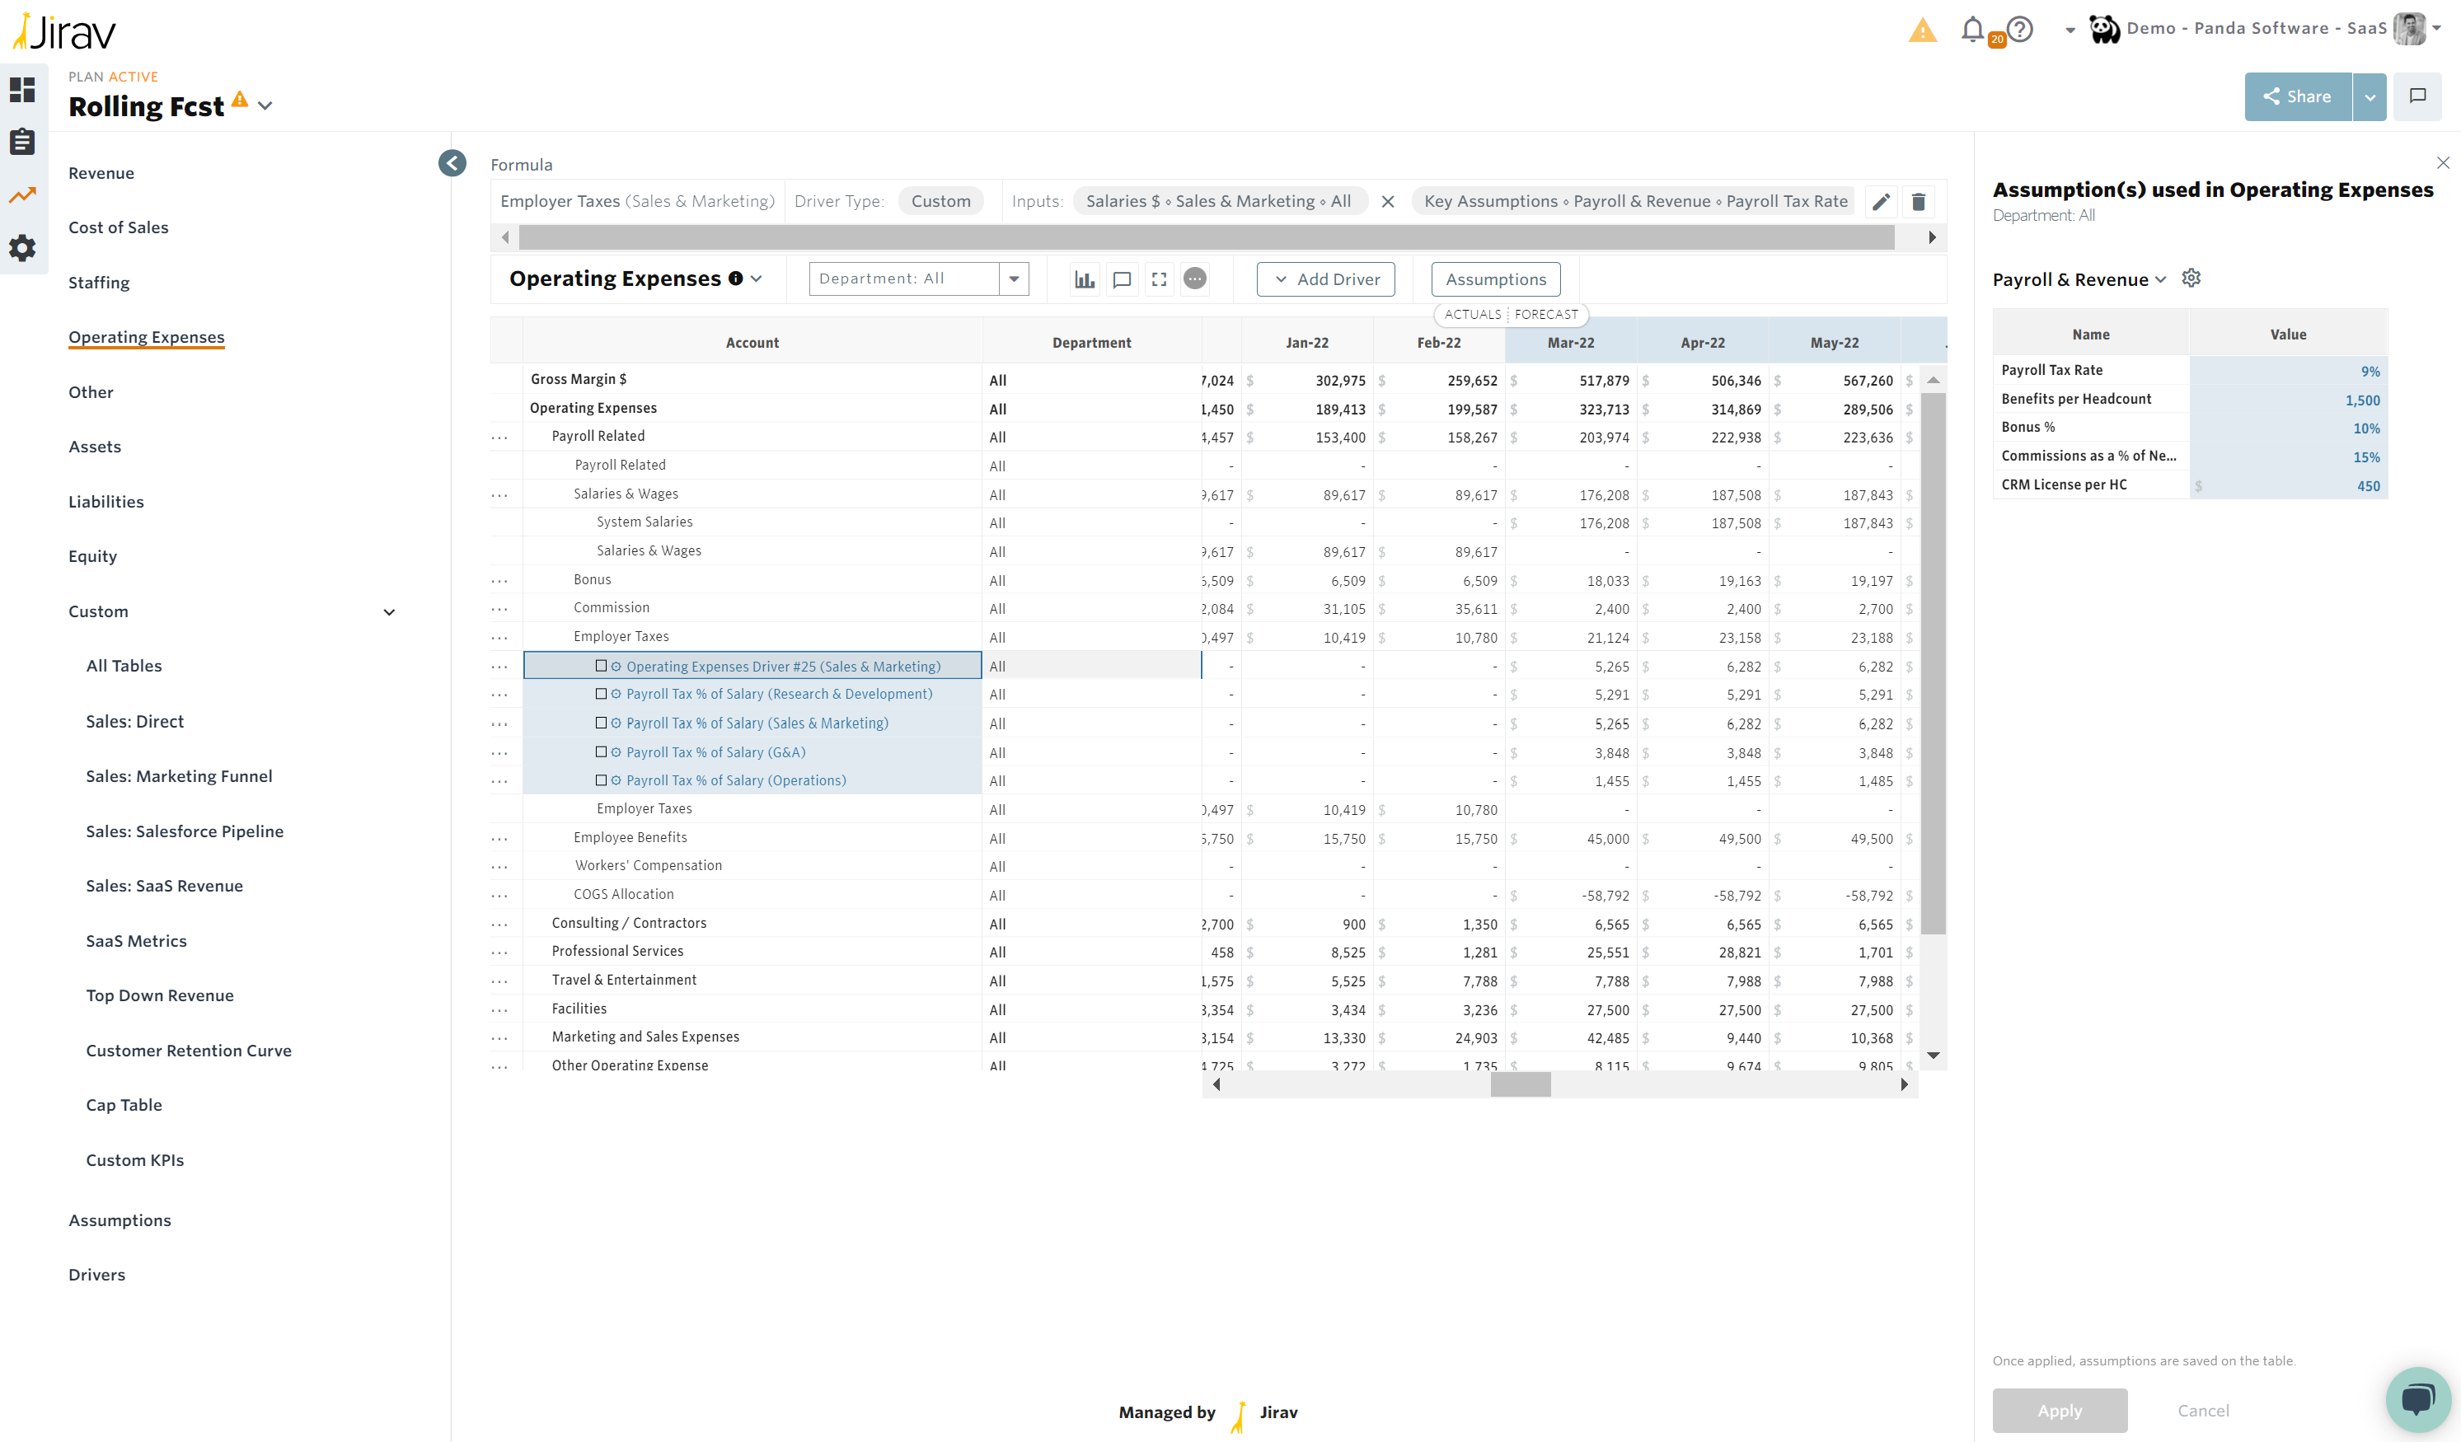This screenshot has width=2461, height=1442.
Task: Open the help question mark icon
Action: pyautogui.click(x=2021, y=30)
